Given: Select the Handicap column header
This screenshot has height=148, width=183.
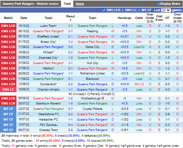Looking at the screenshot, I should tap(125, 18).
